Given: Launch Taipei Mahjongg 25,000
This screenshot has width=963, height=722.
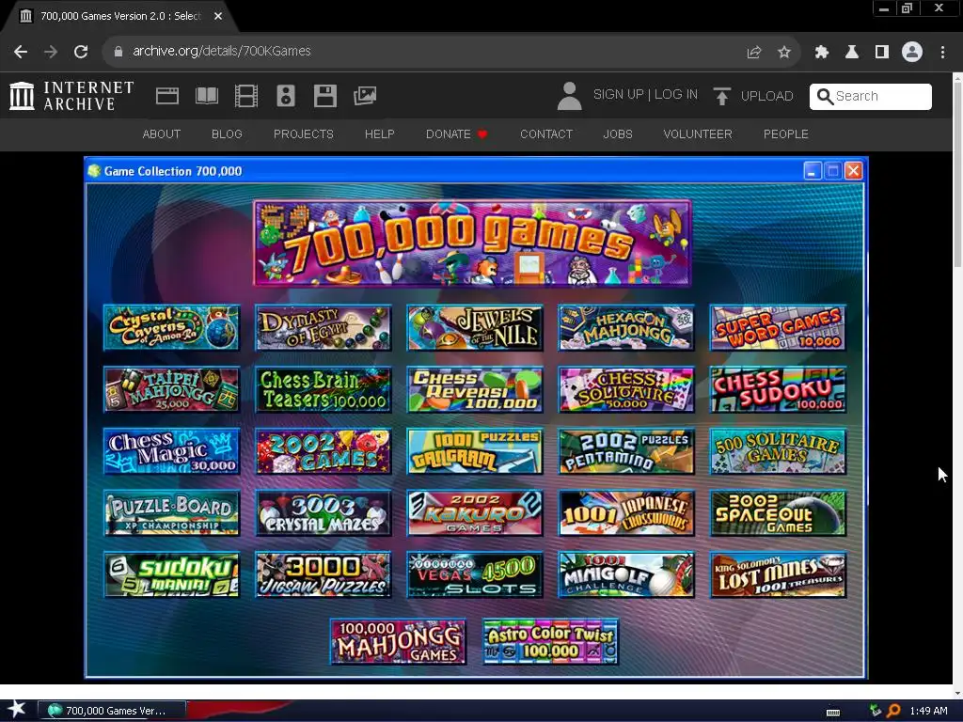Looking at the screenshot, I should pos(171,390).
